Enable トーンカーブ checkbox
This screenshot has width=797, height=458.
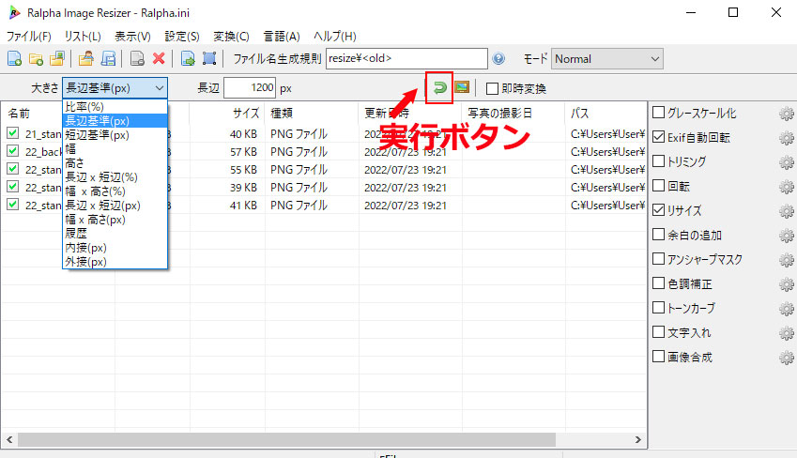point(658,308)
